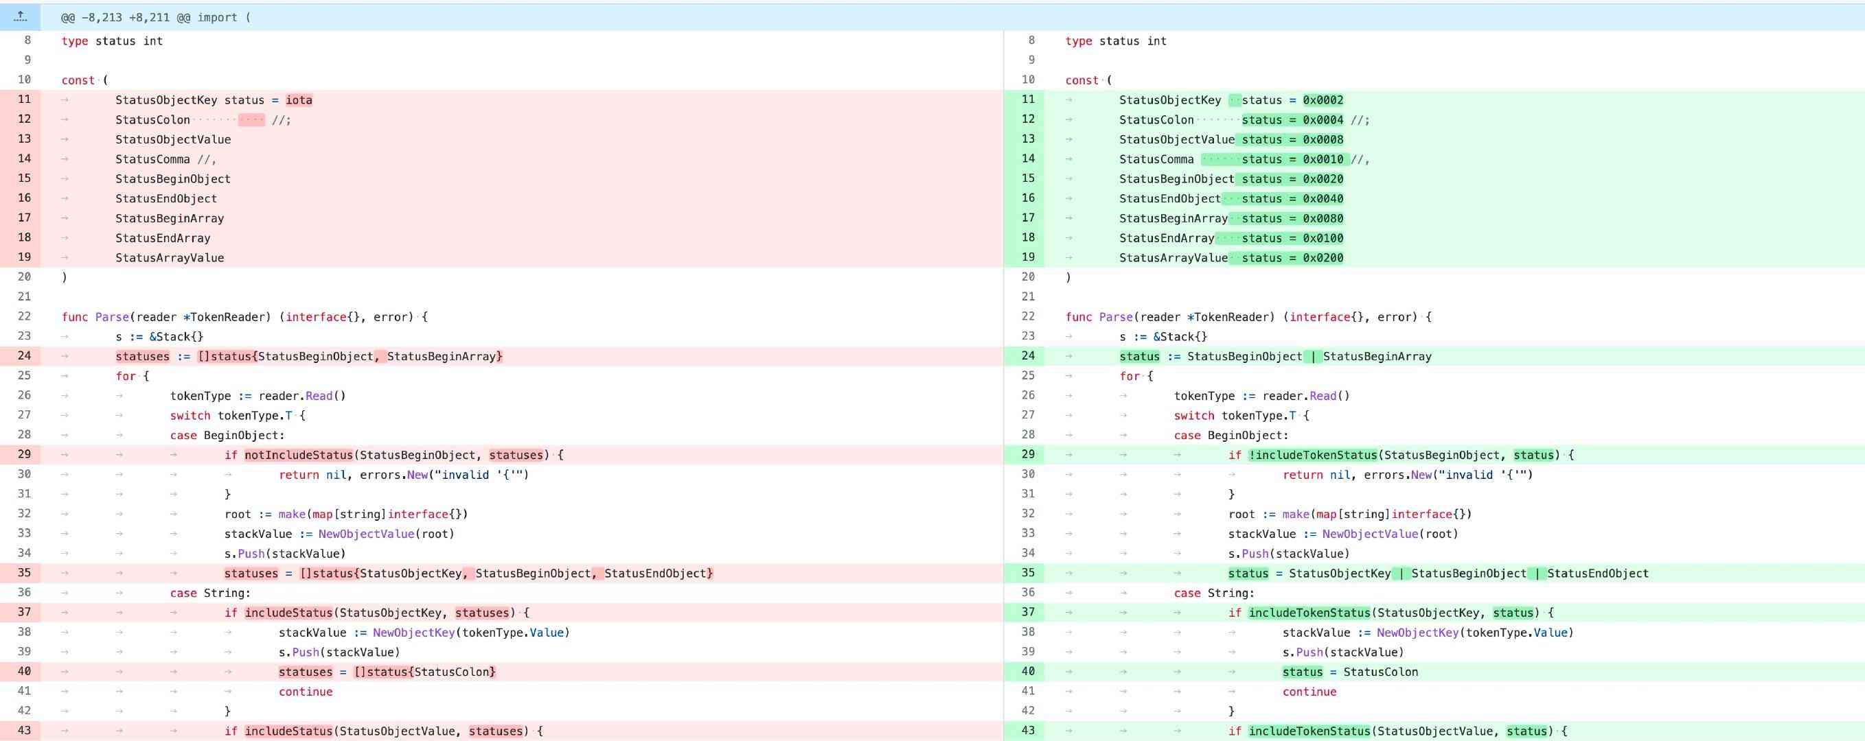Click the hunk header '@@ -8,213 +8,211 @@ import ('
Image resolution: width=1865 pixels, height=741 pixels.
point(156,17)
